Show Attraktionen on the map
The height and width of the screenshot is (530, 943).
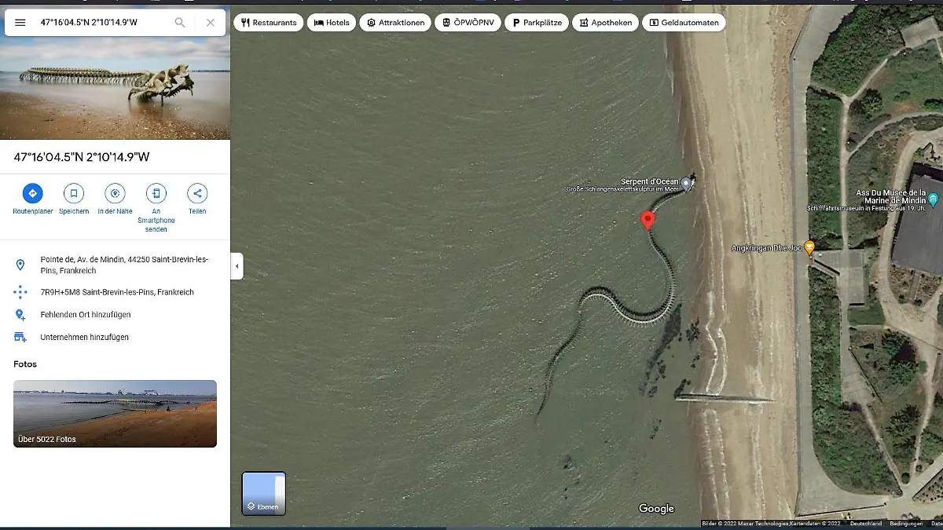pos(395,23)
